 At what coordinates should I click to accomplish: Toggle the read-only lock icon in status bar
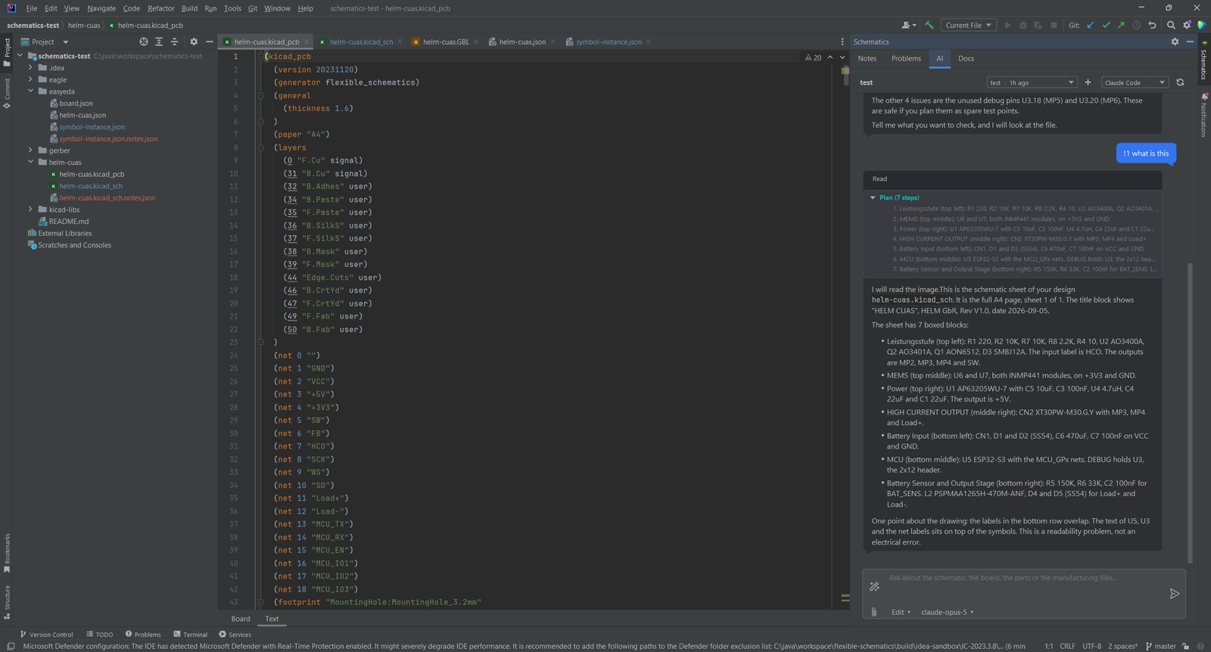click(1185, 646)
